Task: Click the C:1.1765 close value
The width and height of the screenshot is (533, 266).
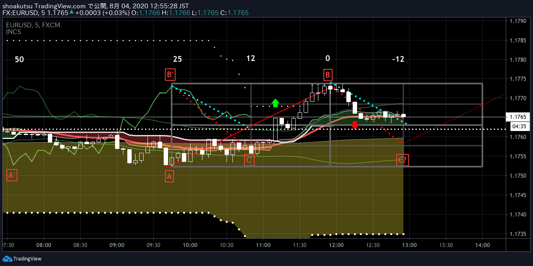Action: point(234,13)
